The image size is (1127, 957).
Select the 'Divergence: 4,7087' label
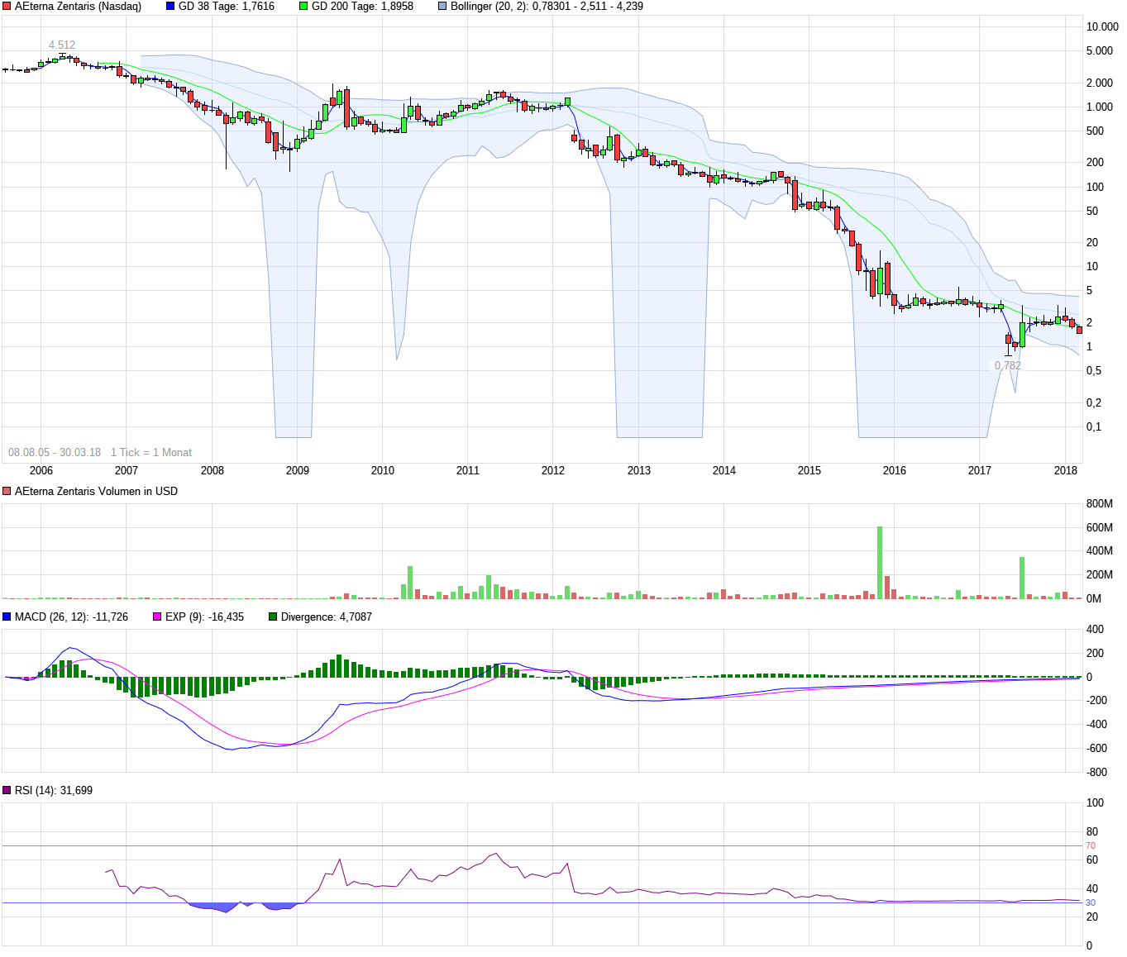(x=327, y=617)
